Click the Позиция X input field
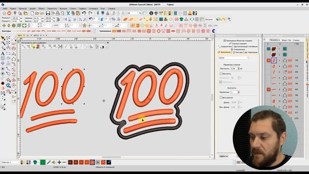This screenshot has height=174, width=309. pyautogui.click(x=15, y=18)
